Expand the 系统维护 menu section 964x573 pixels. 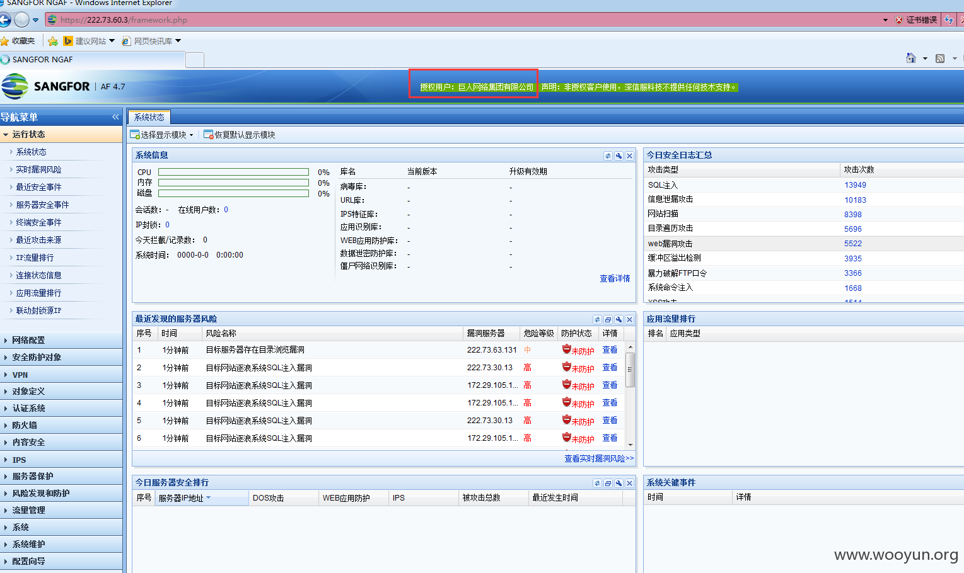pos(61,544)
